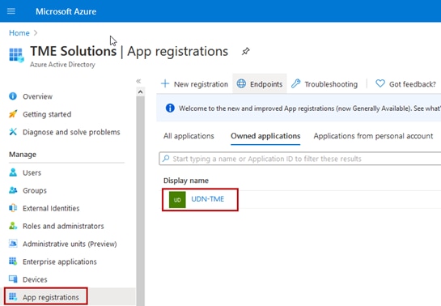
Task: Open the UDN-TME application
Action: point(208,199)
